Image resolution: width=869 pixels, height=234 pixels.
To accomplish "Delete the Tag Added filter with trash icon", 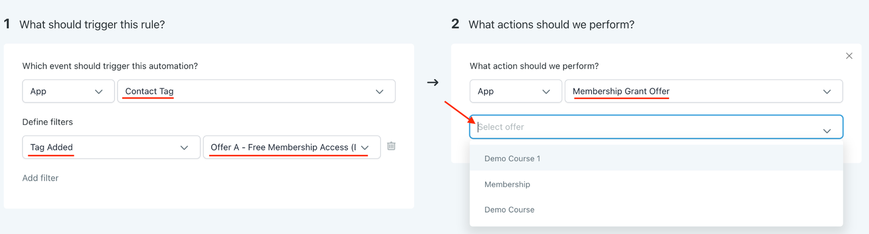I will coord(391,146).
